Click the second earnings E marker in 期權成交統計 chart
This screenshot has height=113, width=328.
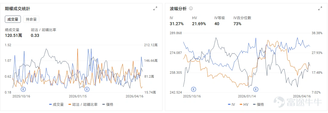tap(87, 89)
